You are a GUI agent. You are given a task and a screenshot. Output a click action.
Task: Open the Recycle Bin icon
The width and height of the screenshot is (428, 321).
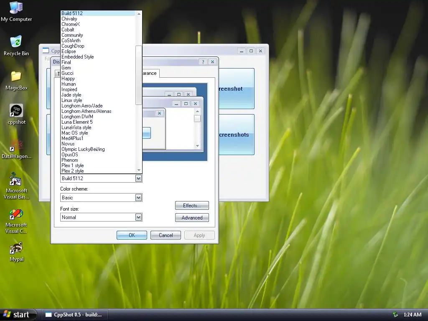click(16, 46)
